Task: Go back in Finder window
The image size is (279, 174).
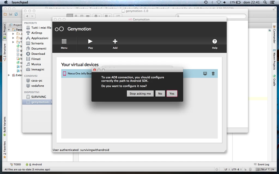Action: [x=27, y=16]
